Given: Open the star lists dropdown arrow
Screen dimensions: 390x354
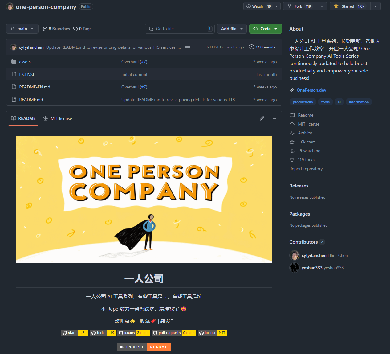Looking at the screenshot, I should click(x=375, y=6).
